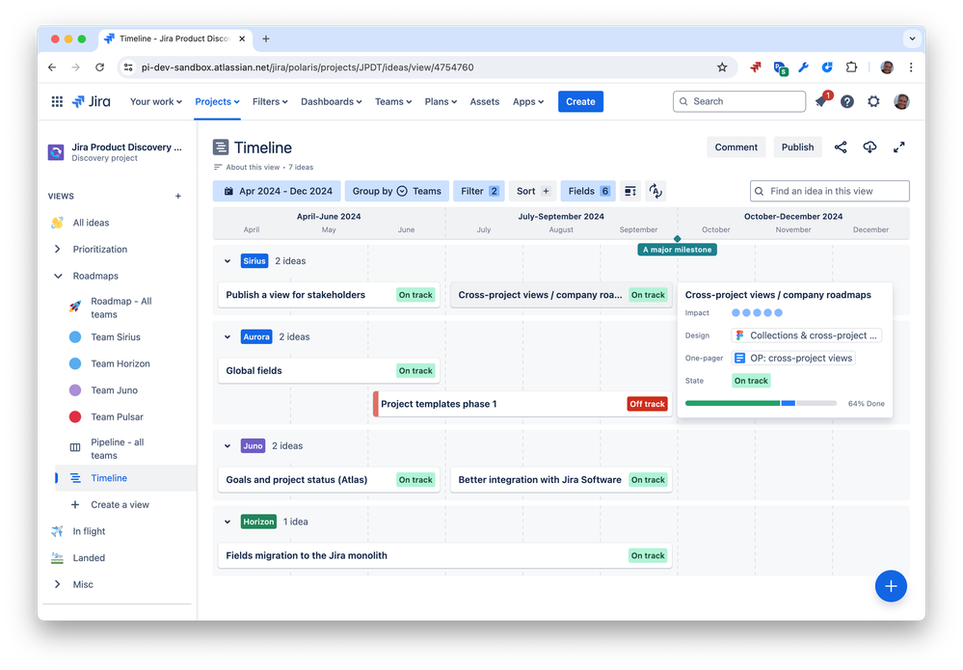Bookmark the page with the star icon
The width and height of the screenshot is (963, 670).
tap(722, 67)
